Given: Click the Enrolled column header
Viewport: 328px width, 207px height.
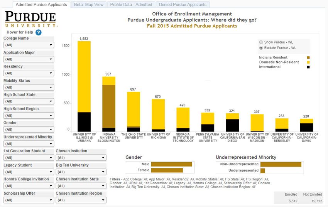Looking at the screenshot, I should 291,194.
